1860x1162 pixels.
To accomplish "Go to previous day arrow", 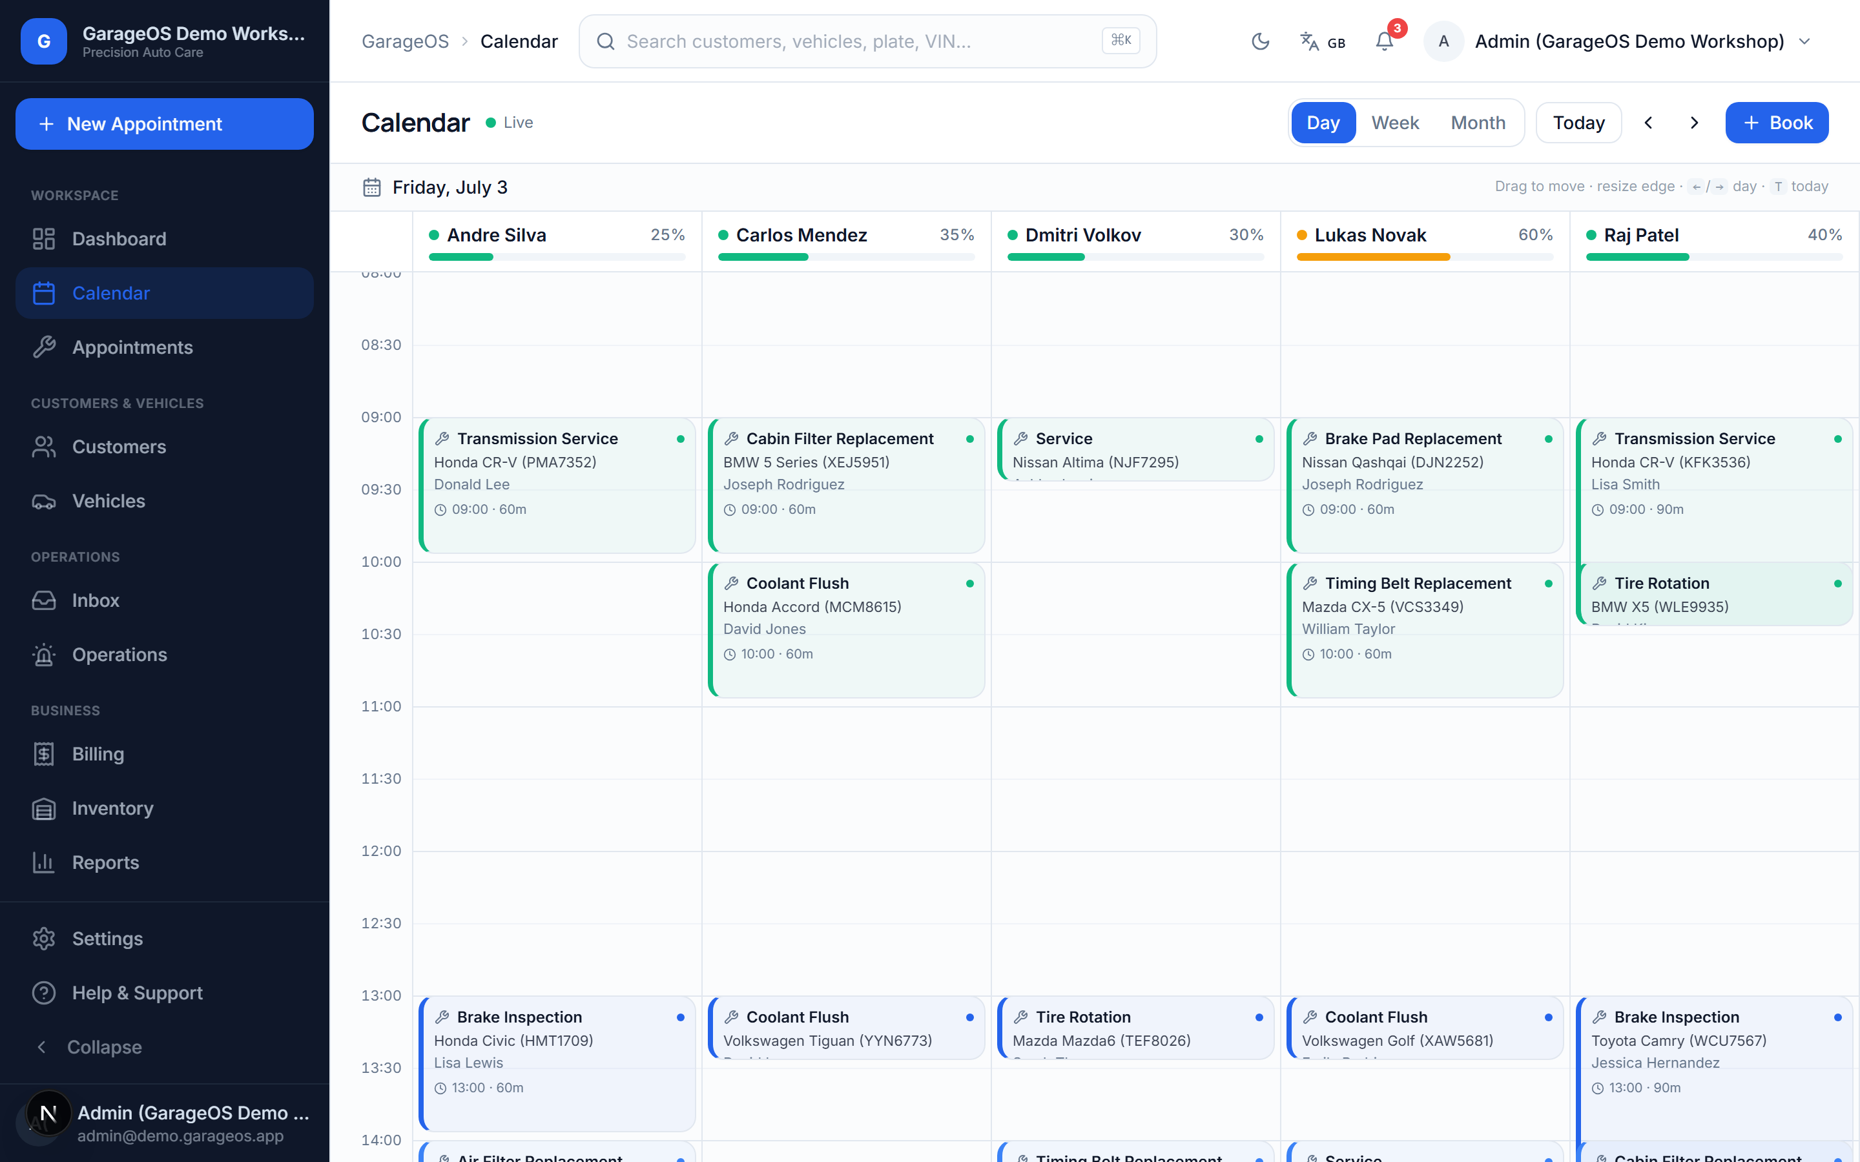I will coord(1649,123).
